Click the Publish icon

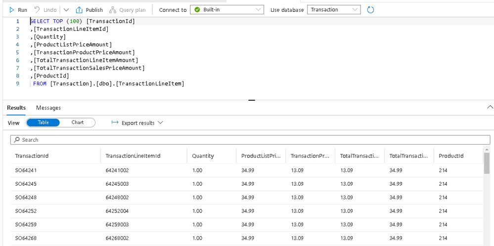(79, 10)
